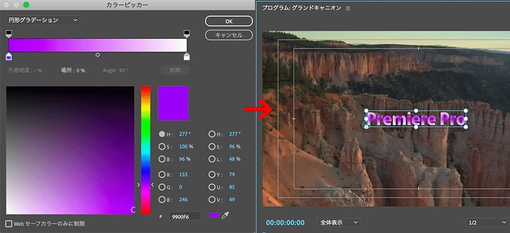The height and width of the screenshot is (233, 510).
Task: Click the brightness value 96 % in HSB
Action: [185, 159]
